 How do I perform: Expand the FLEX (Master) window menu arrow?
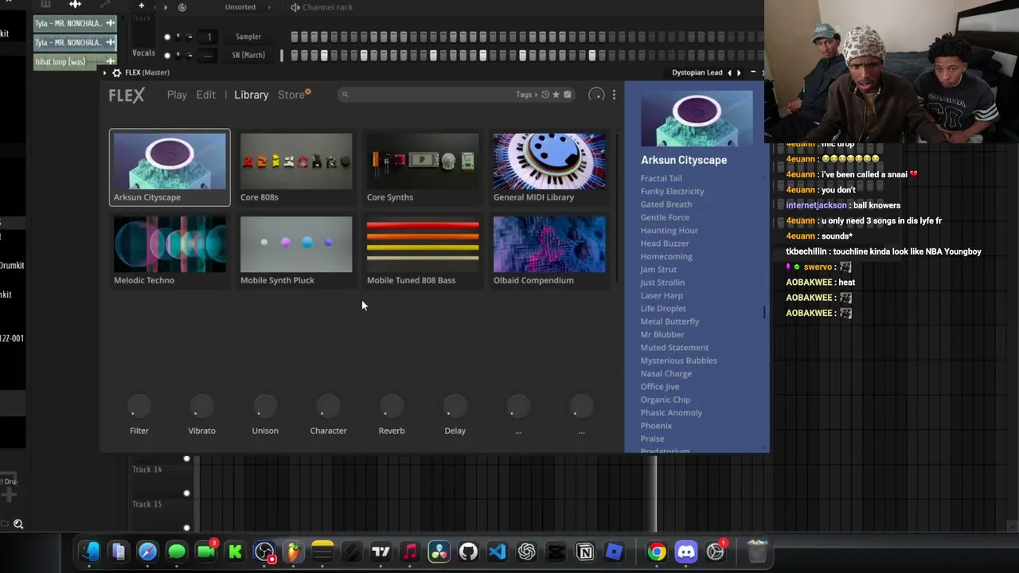tap(106, 72)
